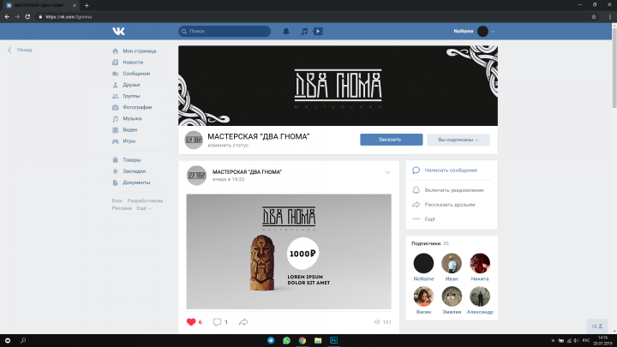Click the Товары bag icon
Image resolution: width=617 pixels, height=347 pixels.
(116, 159)
